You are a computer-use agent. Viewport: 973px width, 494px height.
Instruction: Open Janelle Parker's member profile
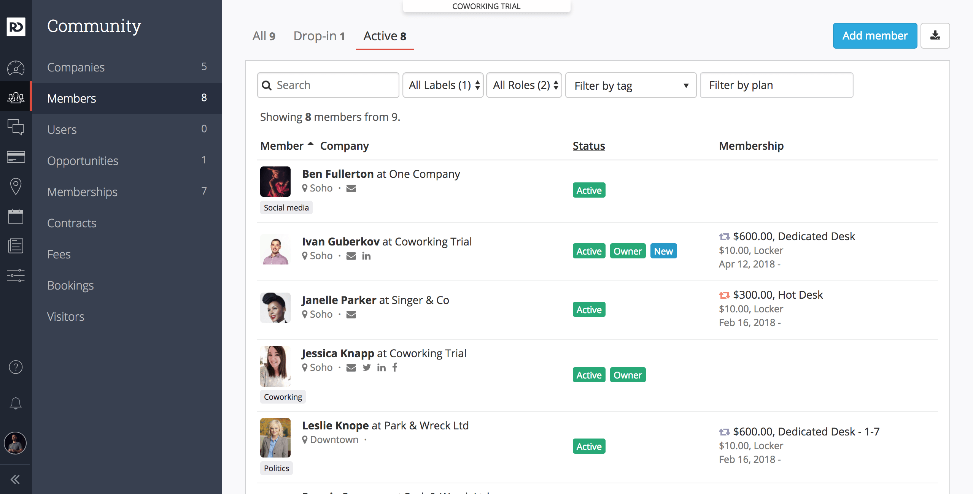tap(339, 300)
